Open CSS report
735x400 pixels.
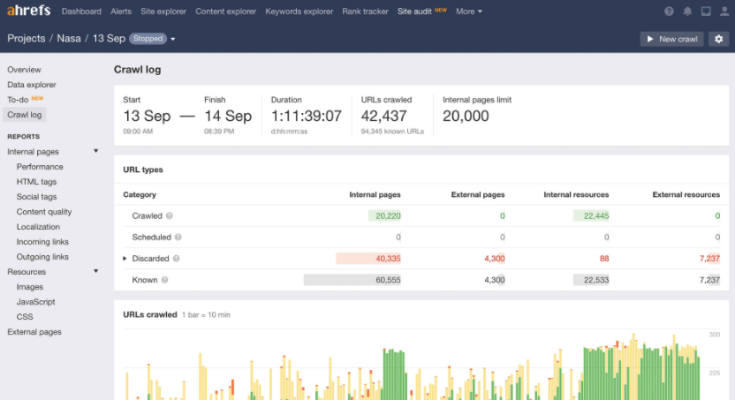[x=25, y=317]
